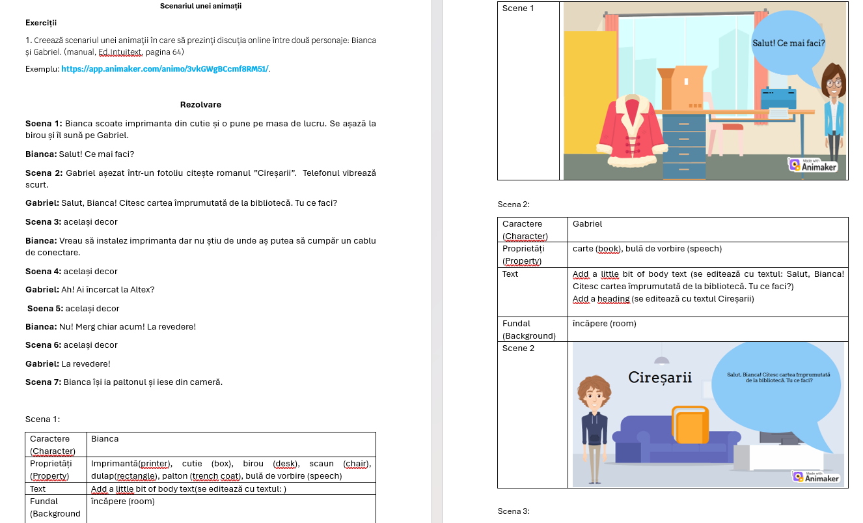This screenshot has width=863, height=523.
Task: Select the Scene 1 animation image
Action: 705,91
